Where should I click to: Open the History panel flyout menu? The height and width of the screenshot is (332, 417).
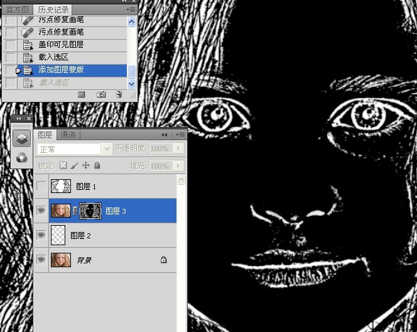pyautogui.click(x=131, y=10)
